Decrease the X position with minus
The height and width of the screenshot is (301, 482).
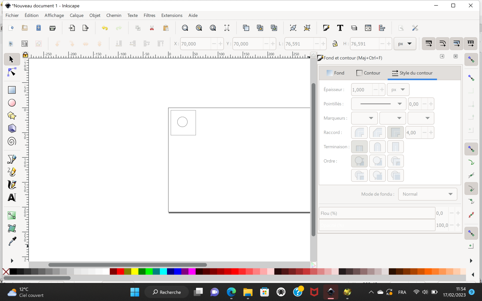pyautogui.click(x=214, y=44)
